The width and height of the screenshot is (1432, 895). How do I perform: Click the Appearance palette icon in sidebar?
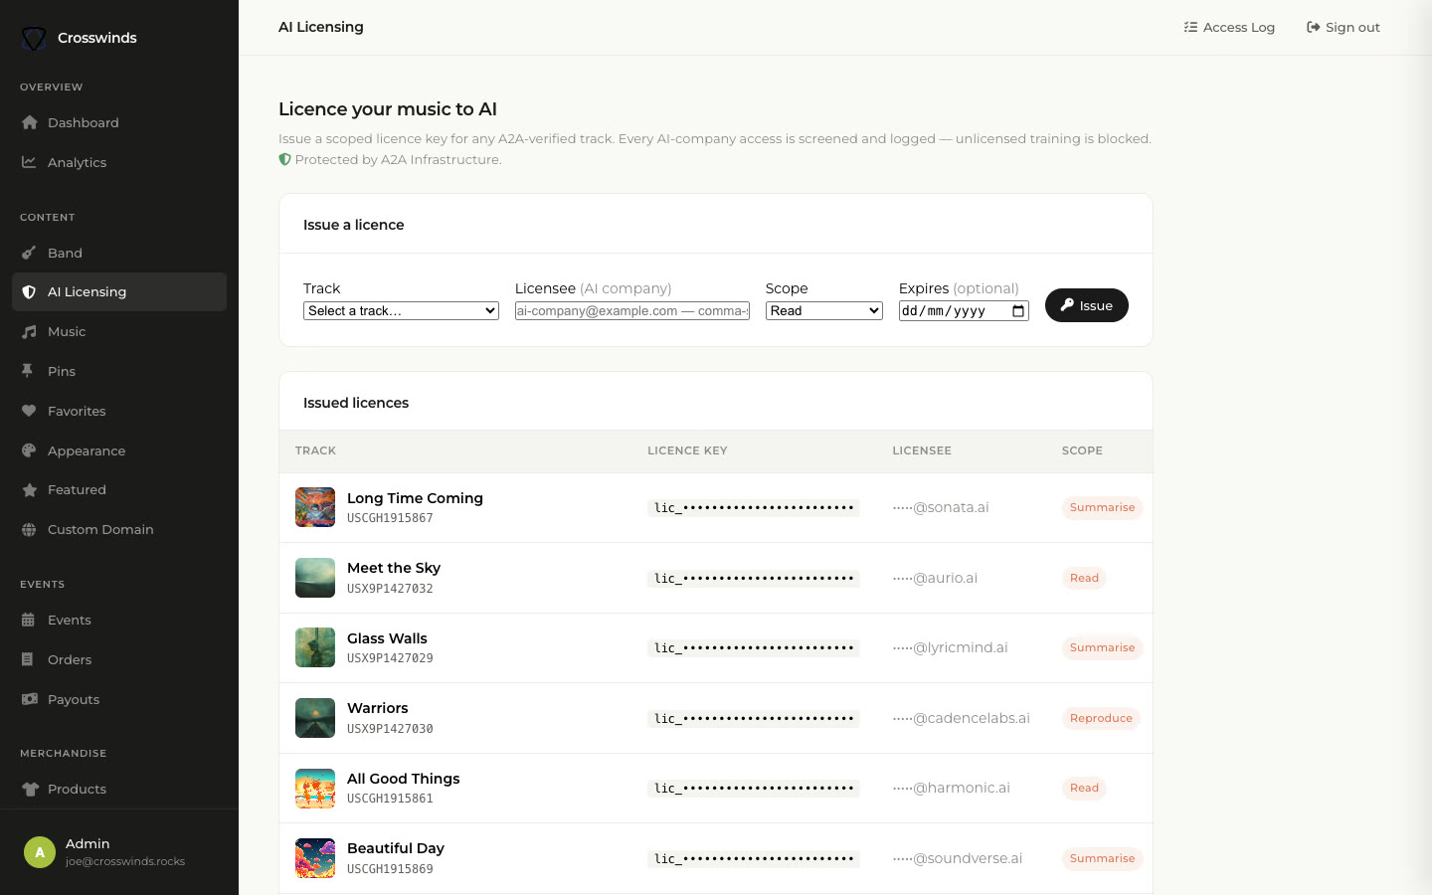(29, 450)
